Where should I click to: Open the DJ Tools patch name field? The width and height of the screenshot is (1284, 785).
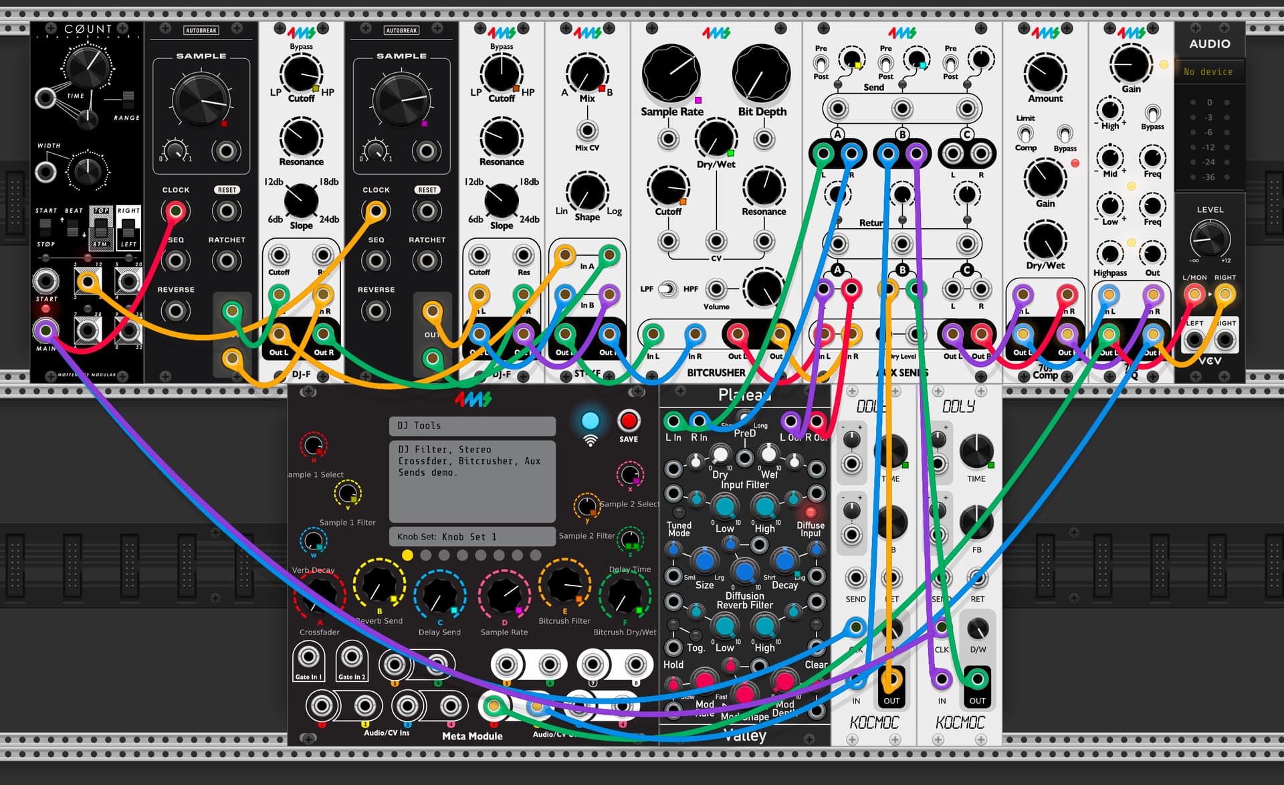(x=472, y=426)
